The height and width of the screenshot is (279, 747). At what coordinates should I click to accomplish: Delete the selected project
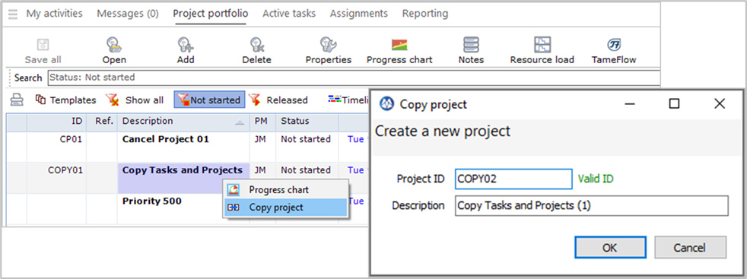coord(257,50)
